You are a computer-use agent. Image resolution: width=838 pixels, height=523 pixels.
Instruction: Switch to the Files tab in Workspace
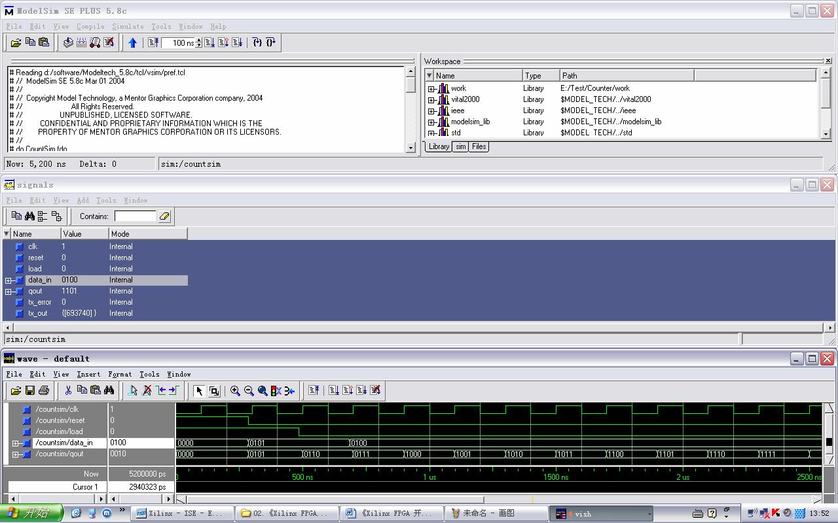[479, 146]
